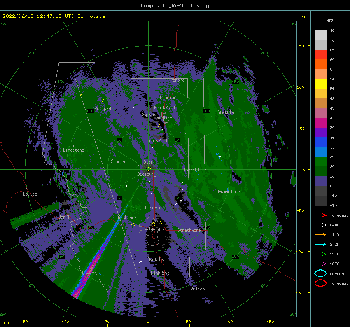Click the yellow diamond marker under Cochrane
This screenshot has height=327, width=350.
[x=133, y=224]
